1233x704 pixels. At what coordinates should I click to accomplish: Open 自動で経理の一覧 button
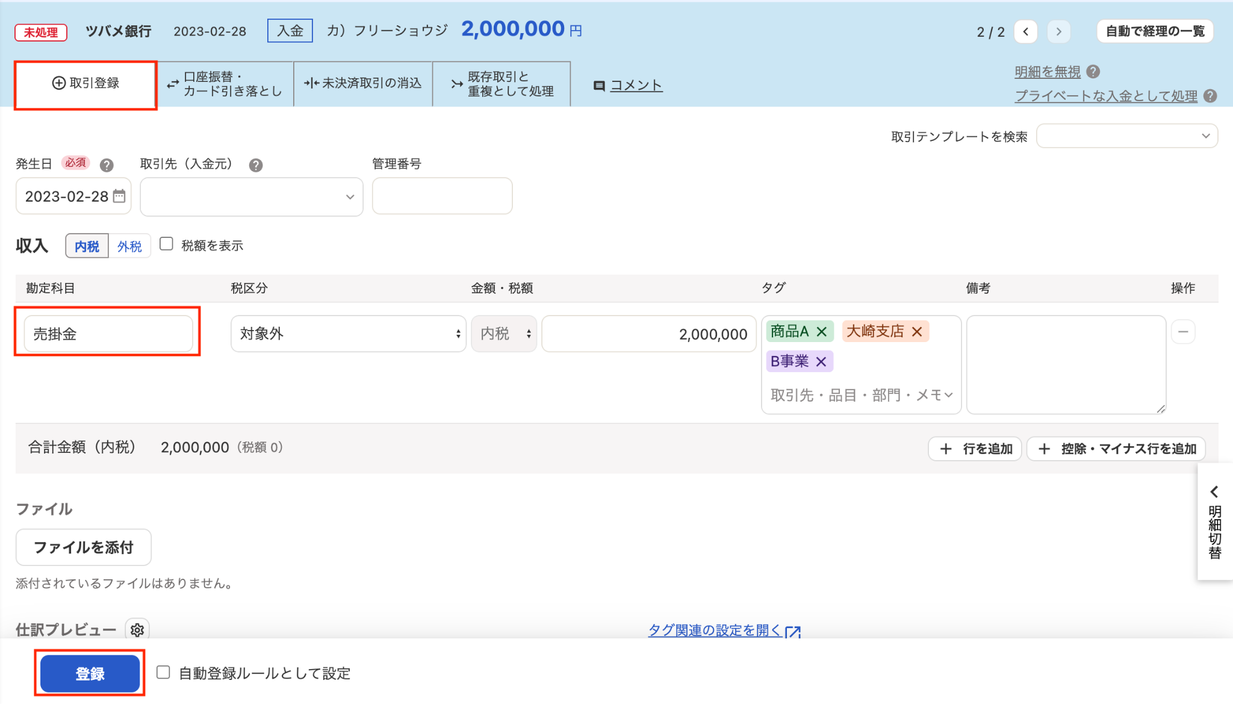(1155, 31)
